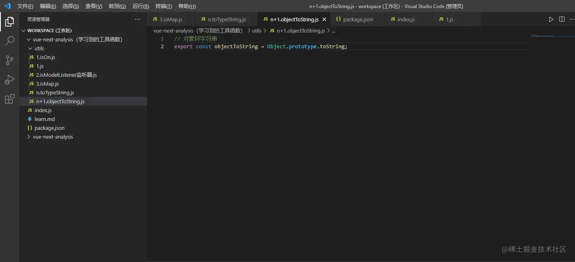The height and width of the screenshot is (262, 575).
Task: Open the 编辑(E) menu
Action: 48,6
